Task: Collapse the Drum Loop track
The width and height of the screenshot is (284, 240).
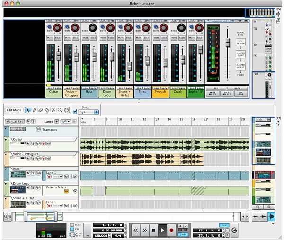Action: tap(6, 184)
